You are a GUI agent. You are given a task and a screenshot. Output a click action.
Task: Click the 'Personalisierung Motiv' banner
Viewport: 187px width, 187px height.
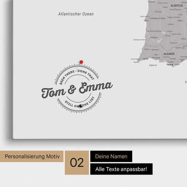coord(32,156)
